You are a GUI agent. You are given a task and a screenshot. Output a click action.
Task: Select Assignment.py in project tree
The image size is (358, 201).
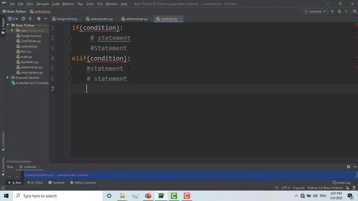(x=29, y=36)
